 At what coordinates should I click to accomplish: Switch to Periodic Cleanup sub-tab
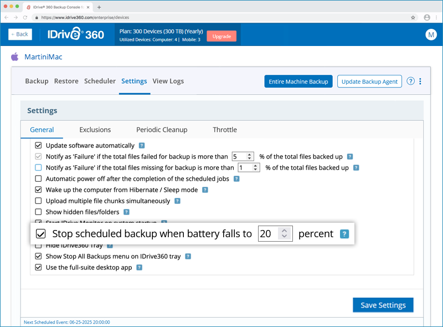point(162,130)
